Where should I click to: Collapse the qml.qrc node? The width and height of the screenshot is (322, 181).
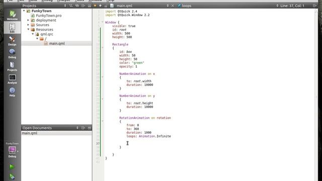coord(33,34)
